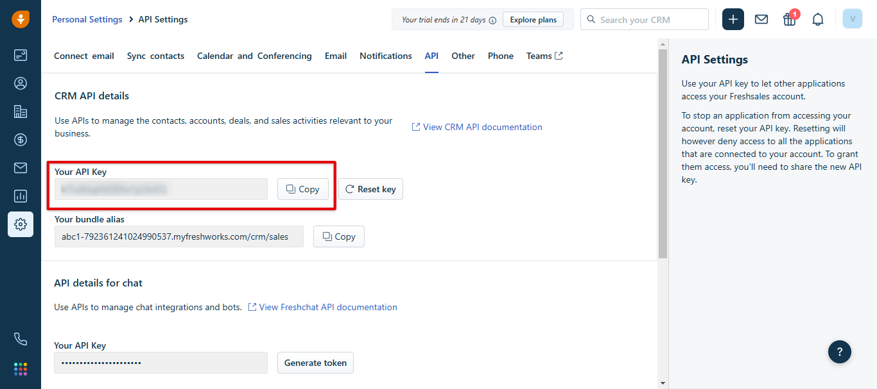Open Reports from the bar chart sidebar icon
This screenshot has width=877, height=389.
click(21, 196)
